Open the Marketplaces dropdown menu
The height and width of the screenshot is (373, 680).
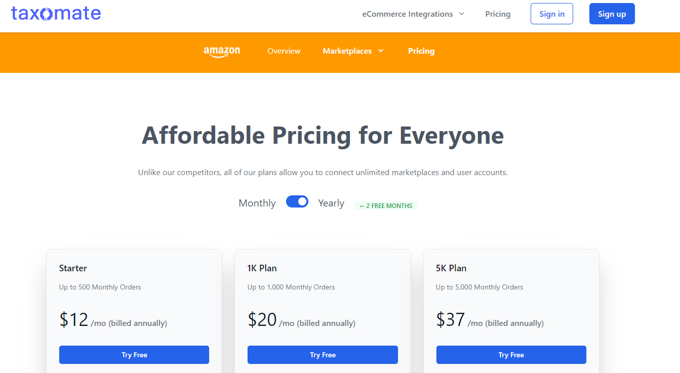tap(353, 51)
